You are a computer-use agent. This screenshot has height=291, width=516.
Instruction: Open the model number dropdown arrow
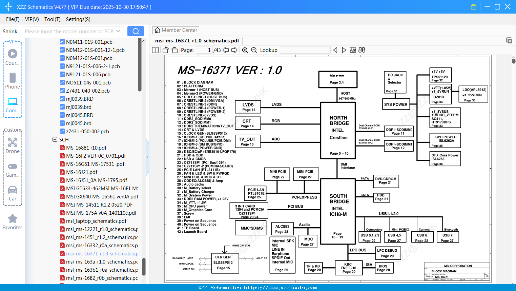(x=118, y=31)
